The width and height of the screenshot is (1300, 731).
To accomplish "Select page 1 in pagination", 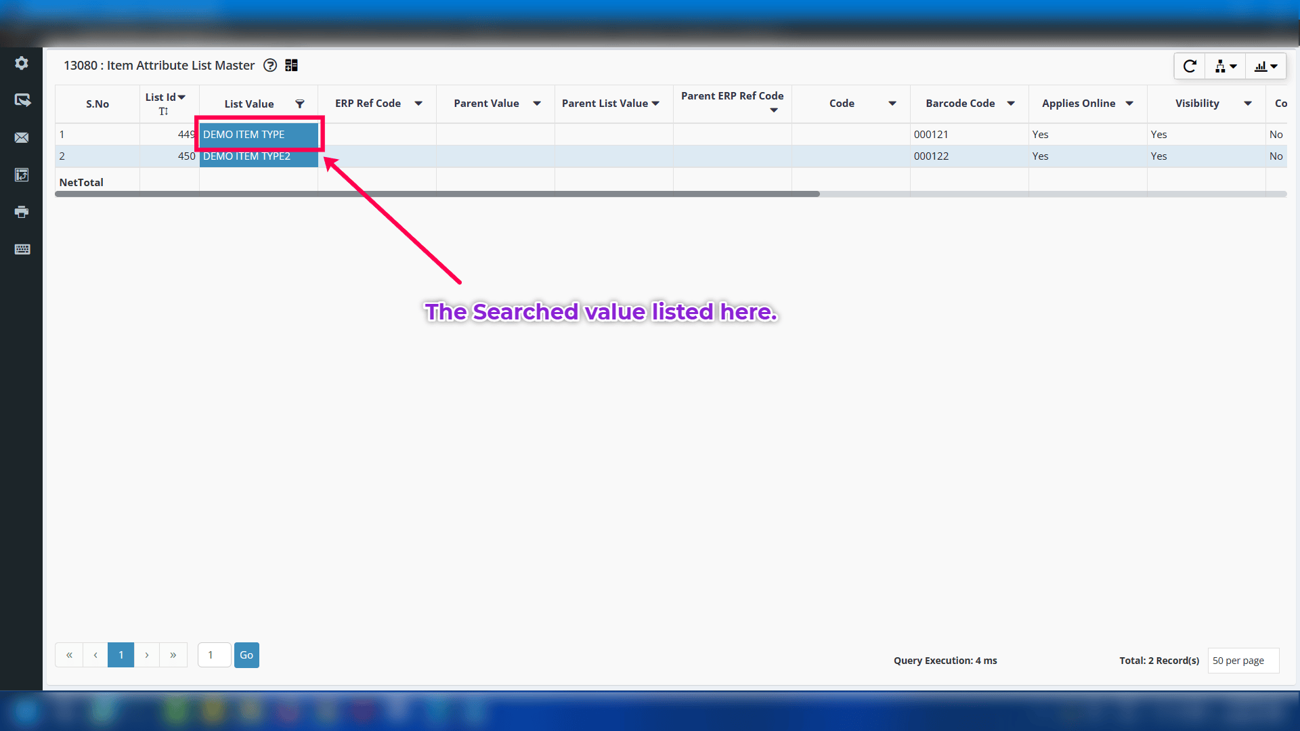I will pos(121,655).
